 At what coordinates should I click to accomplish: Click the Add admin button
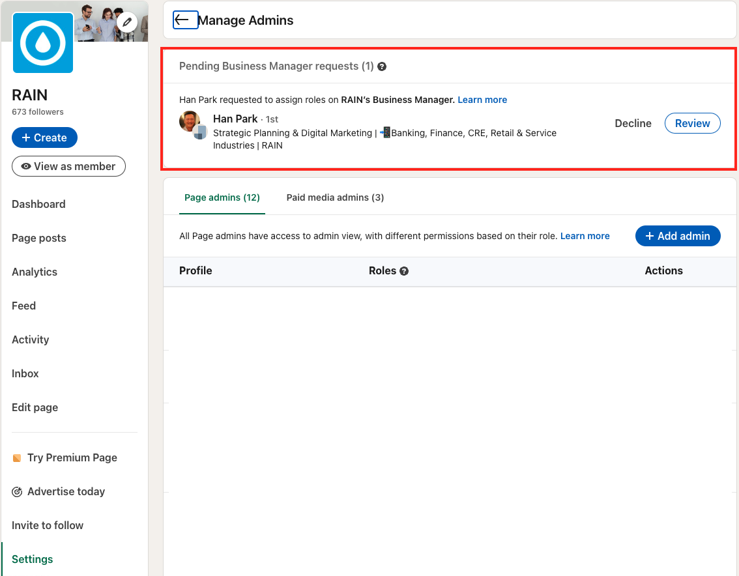click(x=678, y=236)
